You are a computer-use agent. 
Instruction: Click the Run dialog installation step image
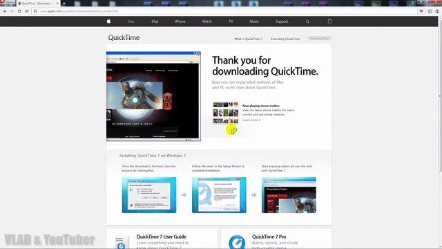[x=149, y=195]
